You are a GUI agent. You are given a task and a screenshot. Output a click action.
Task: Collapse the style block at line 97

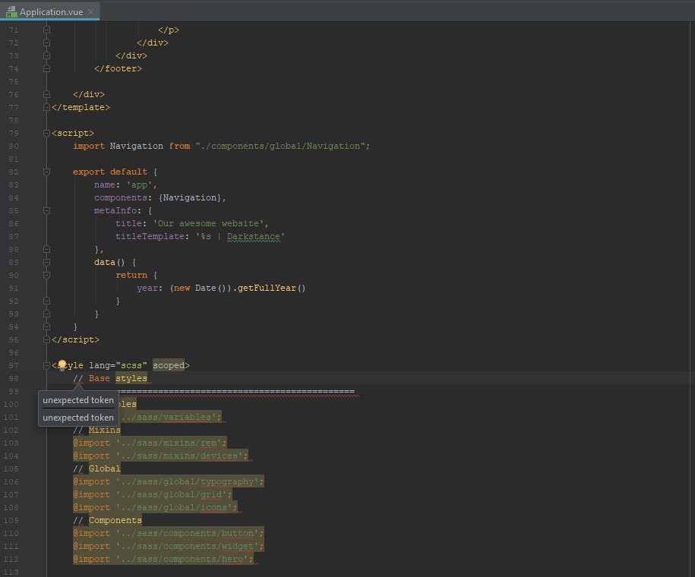[x=46, y=366]
